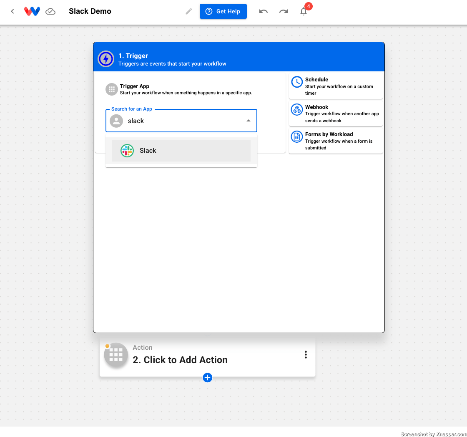Open the Action step three-dot menu

coord(306,354)
